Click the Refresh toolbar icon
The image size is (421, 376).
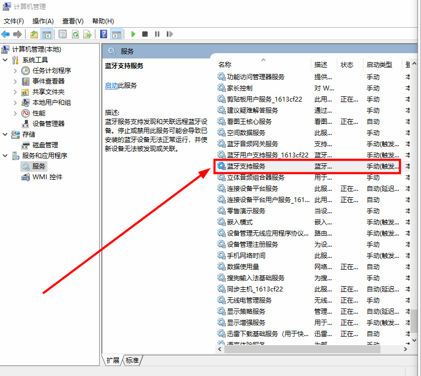click(x=75, y=34)
